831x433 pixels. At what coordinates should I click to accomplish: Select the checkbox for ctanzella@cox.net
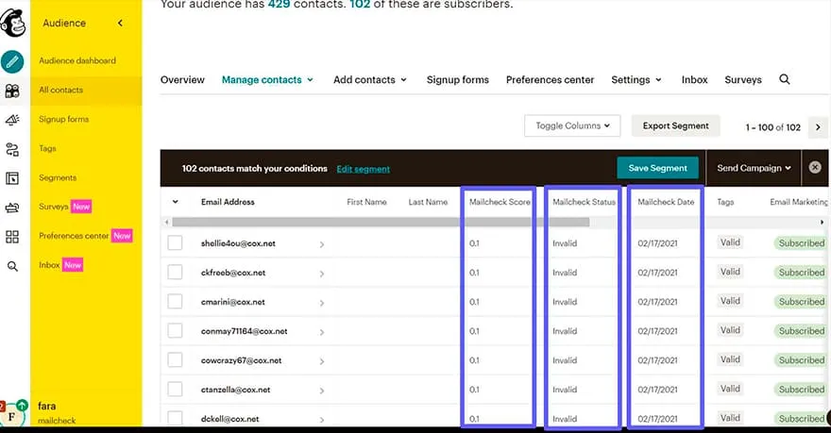[x=175, y=389]
